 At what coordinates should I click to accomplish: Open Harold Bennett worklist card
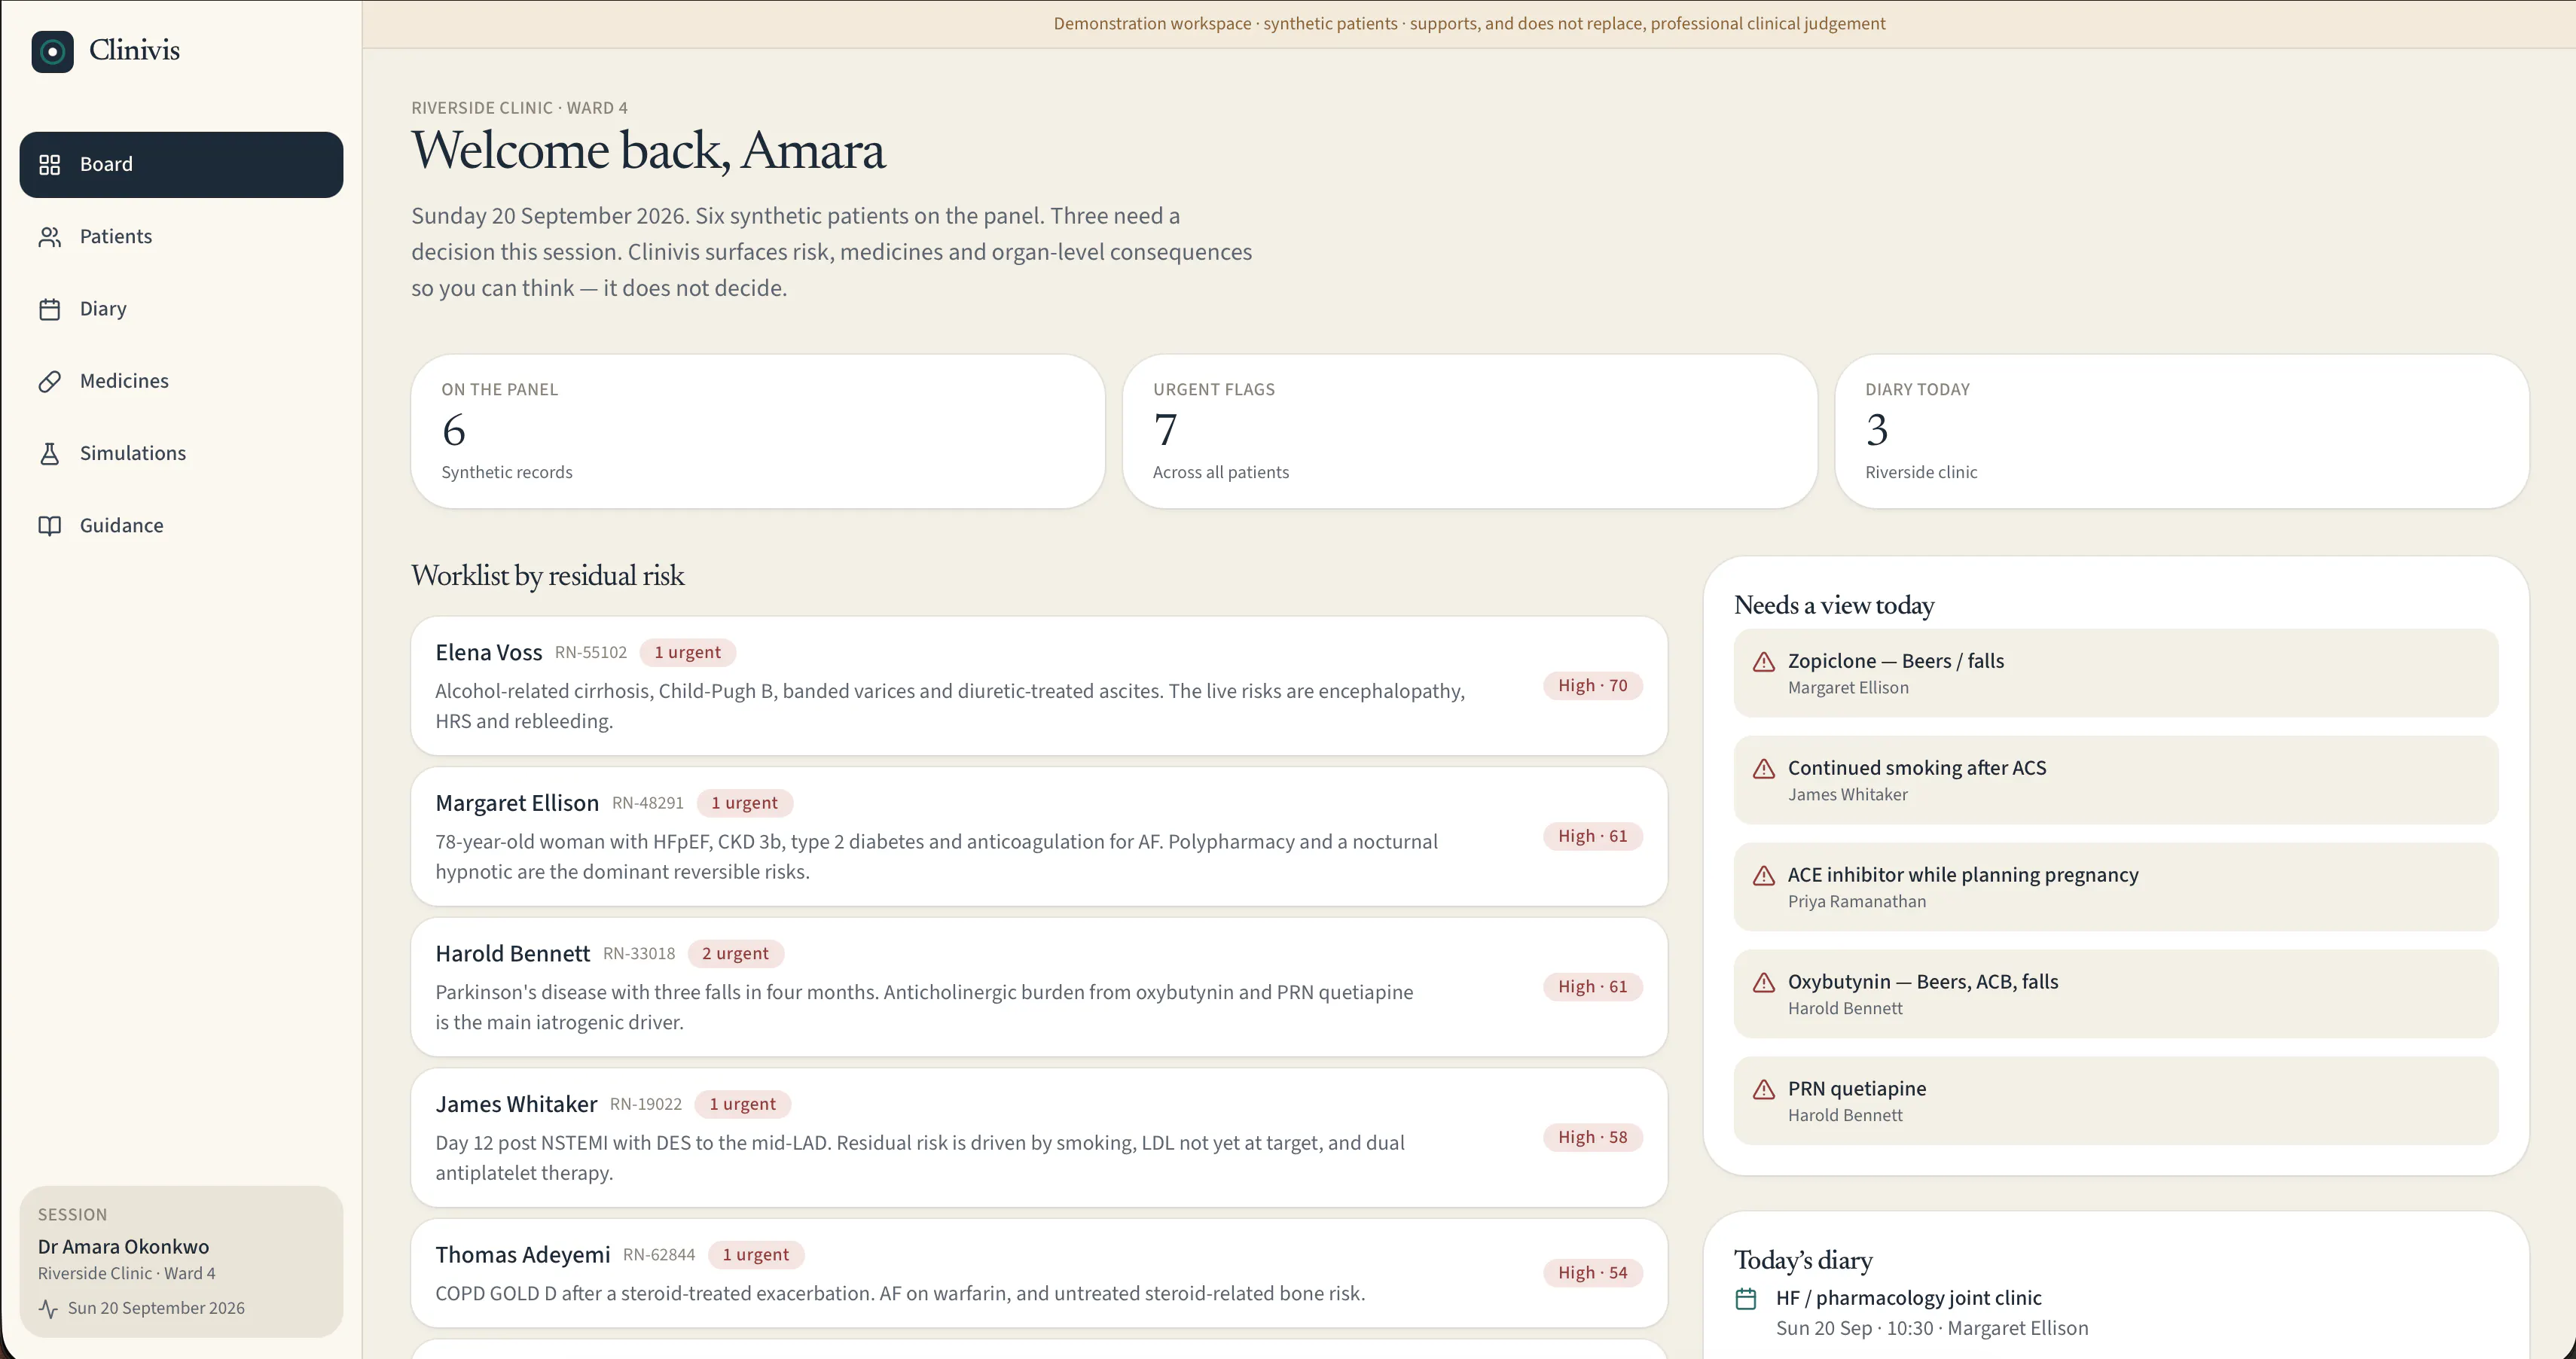1039,987
